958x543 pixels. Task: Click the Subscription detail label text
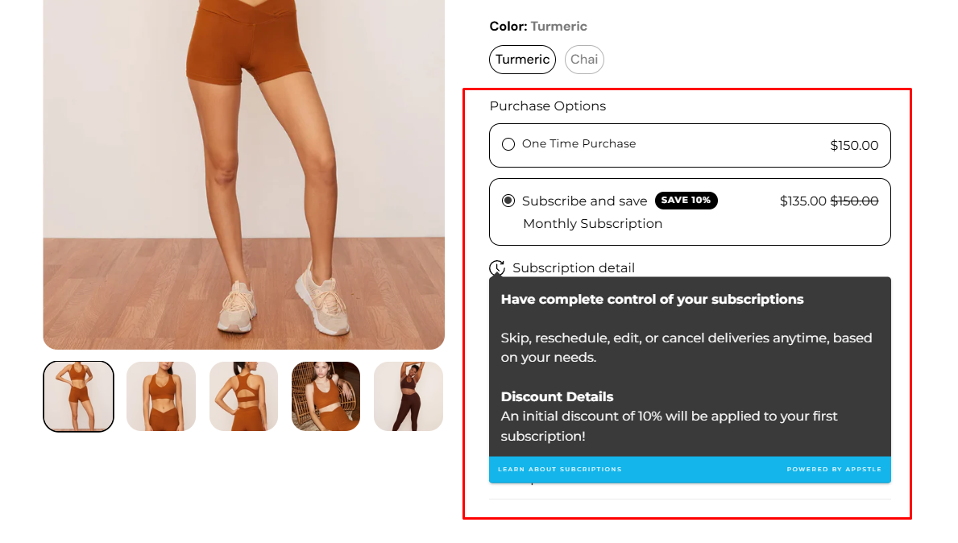click(574, 268)
